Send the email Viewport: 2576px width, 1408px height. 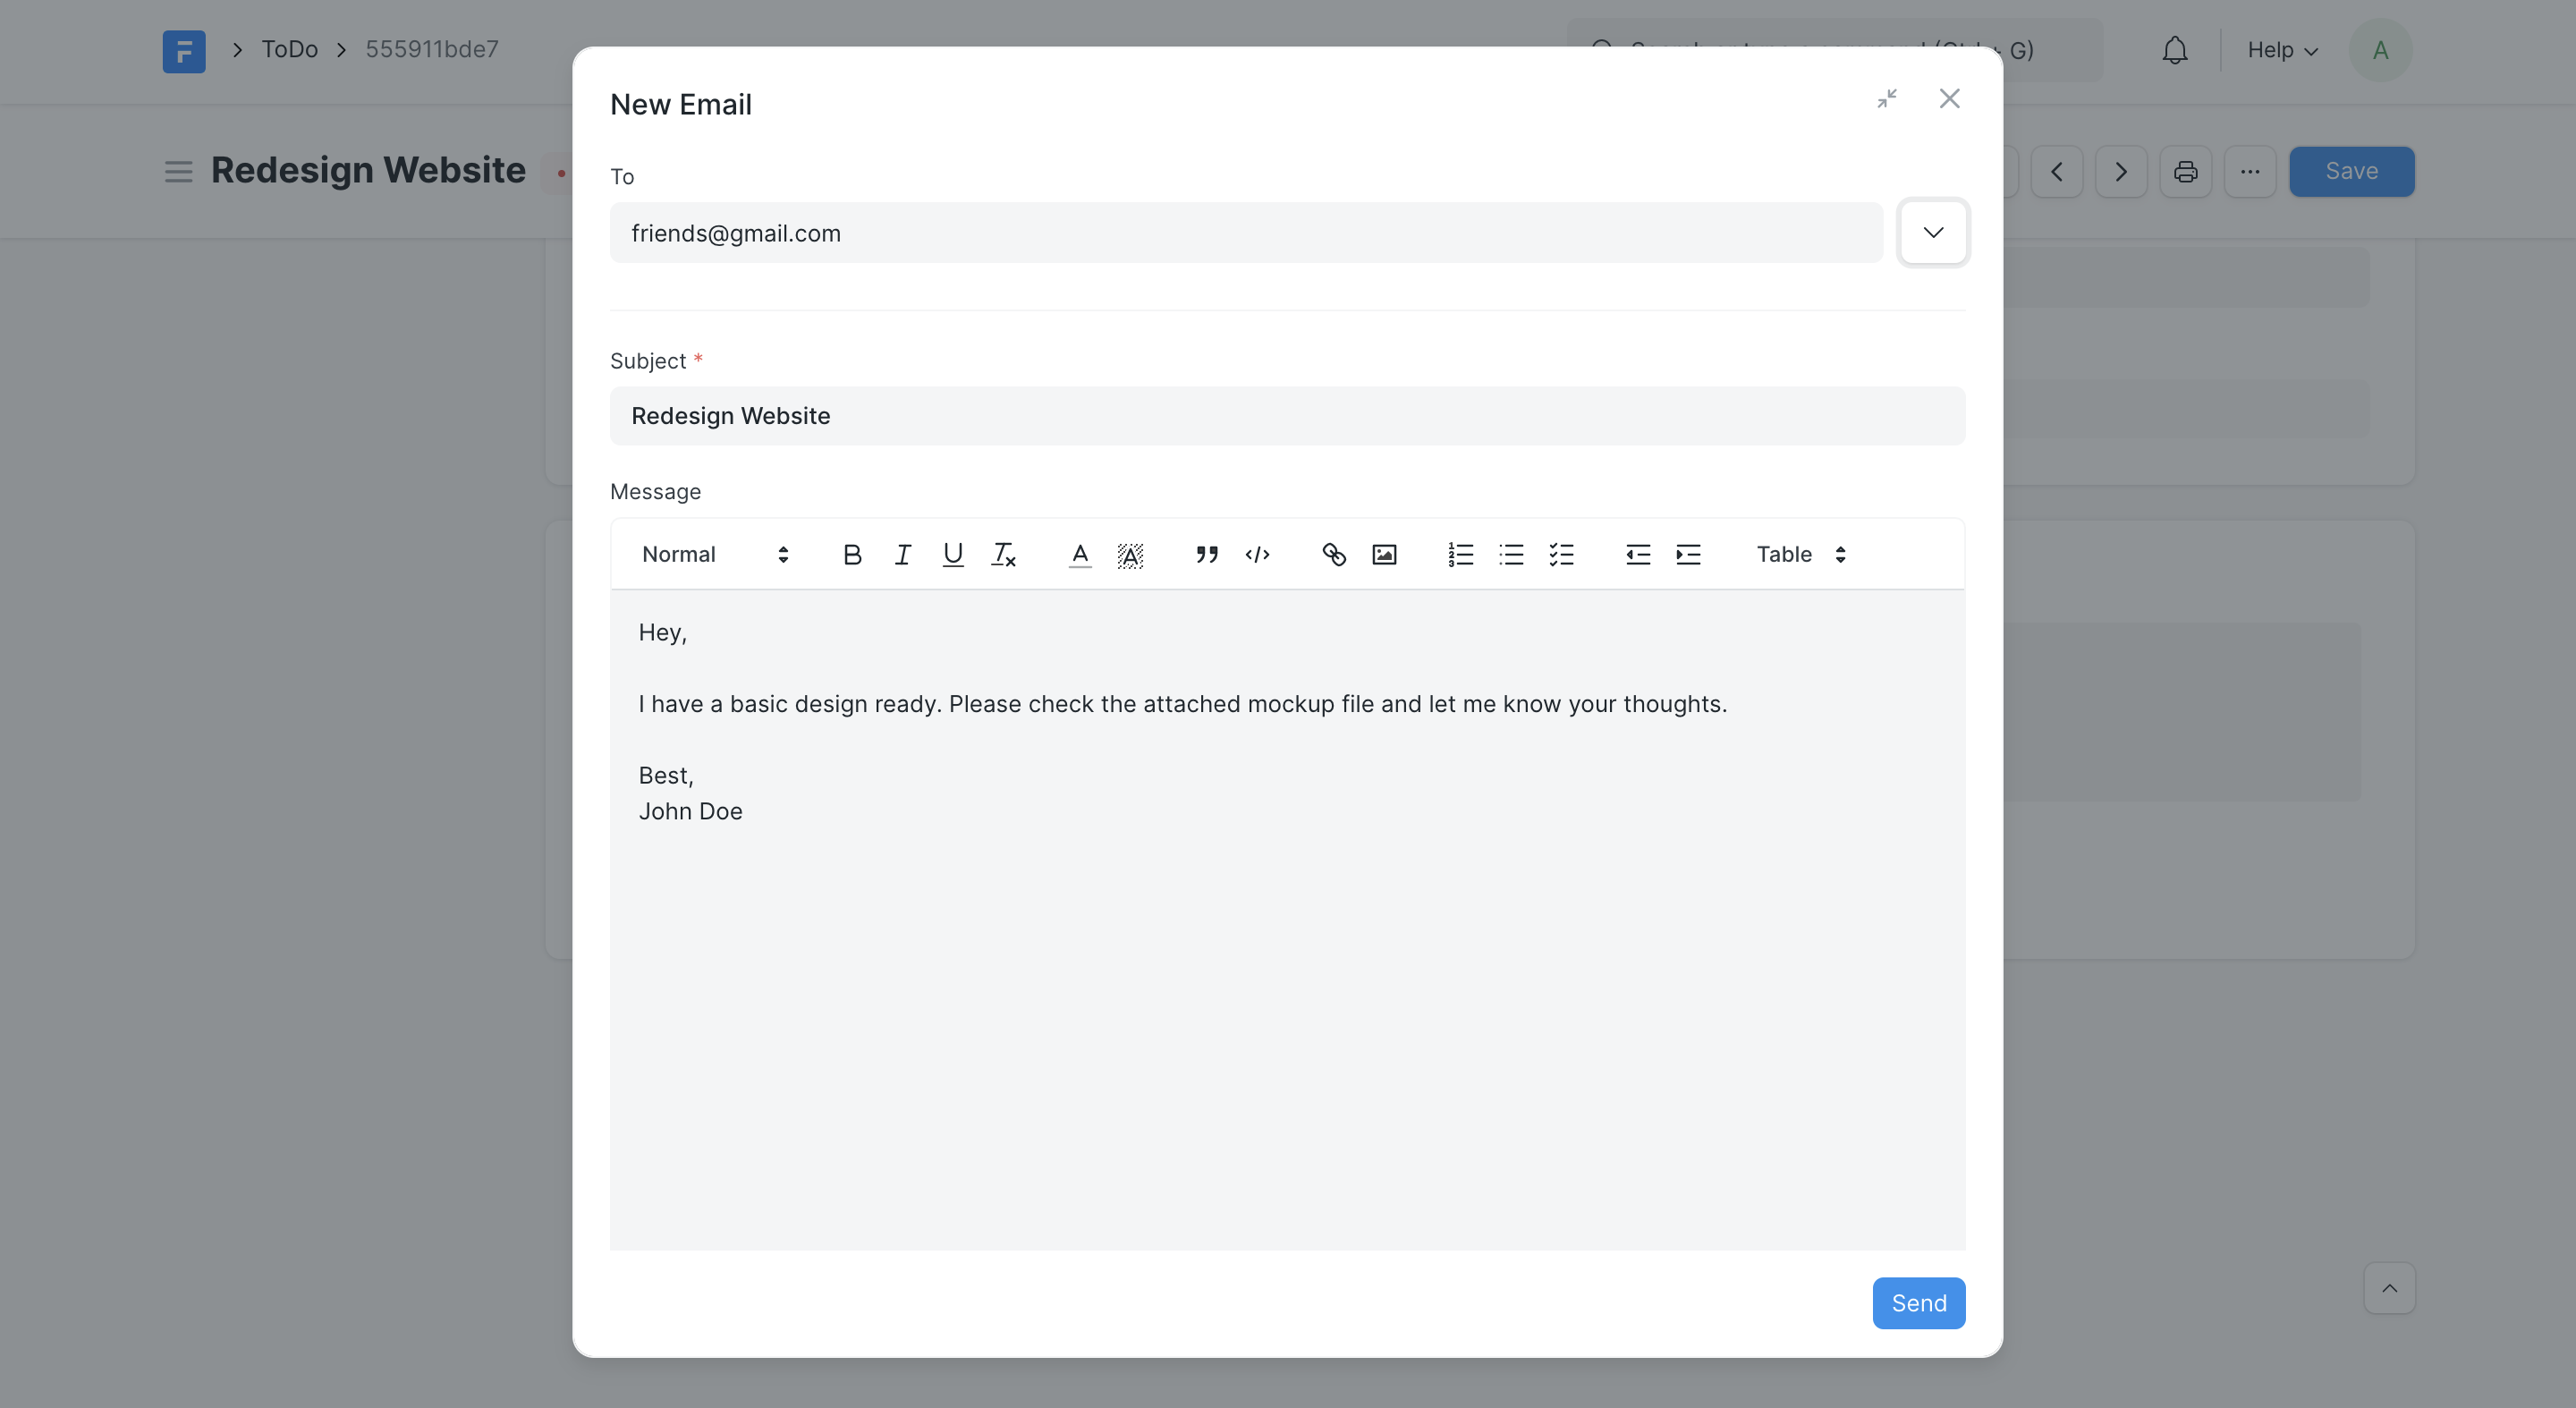(1918, 1302)
